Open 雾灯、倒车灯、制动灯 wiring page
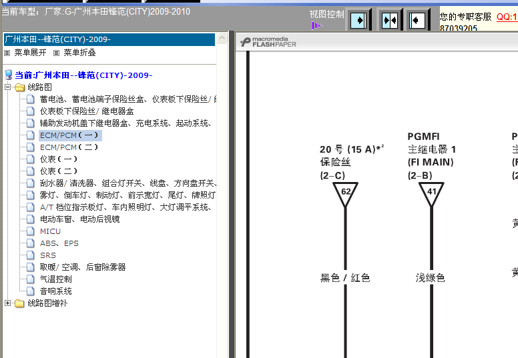Viewport: 518px width, 358px height. point(127,195)
